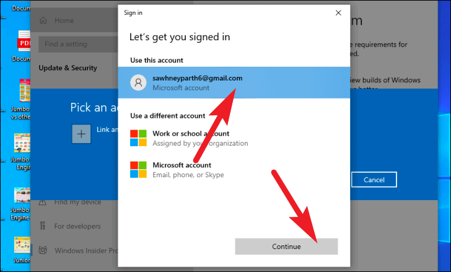Click the Jumbo Engine desktop file thumbnail
Viewport: 451px width, 272px height.
click(x=22, y=195)
